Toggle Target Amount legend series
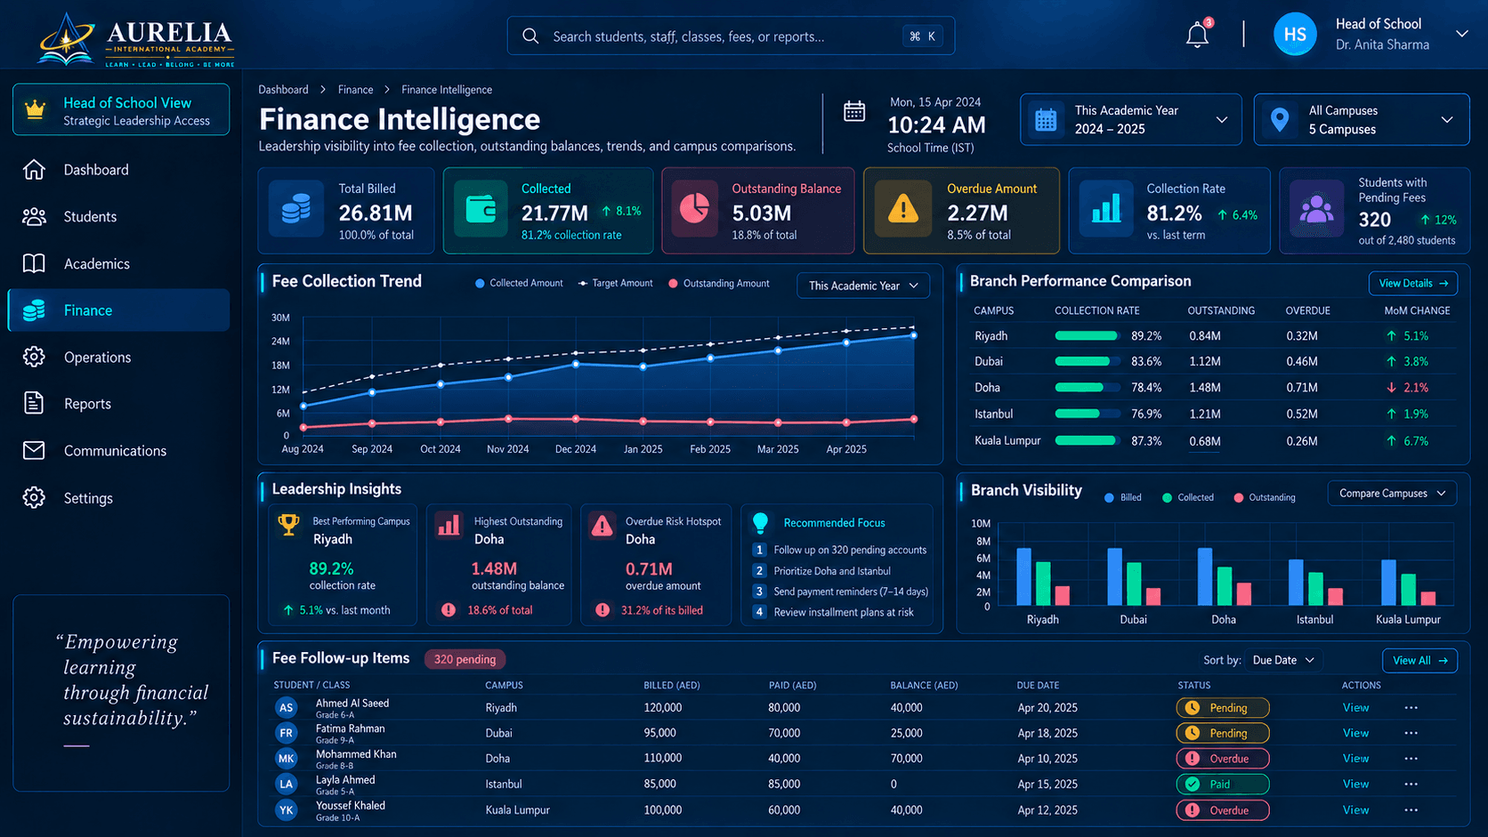This screenshot has width=1488, height=837. (615, 283)
